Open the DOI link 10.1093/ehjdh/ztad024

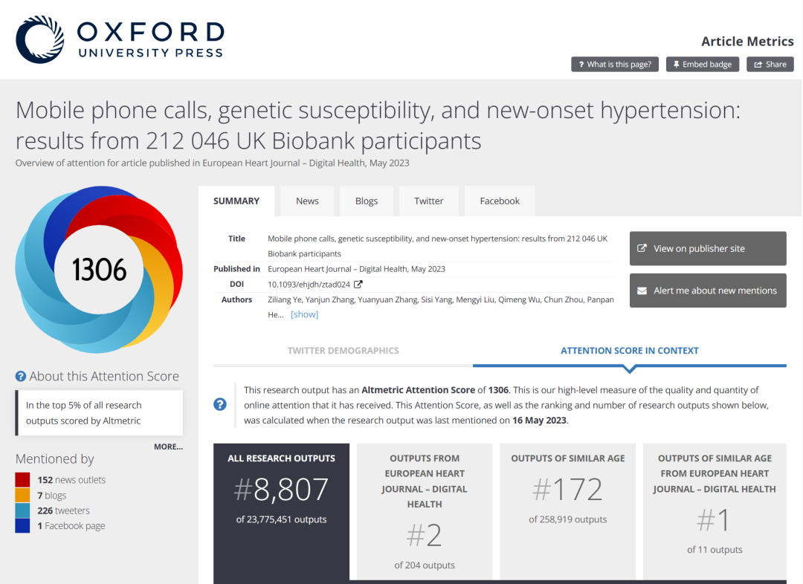click(x=309, y=284)
